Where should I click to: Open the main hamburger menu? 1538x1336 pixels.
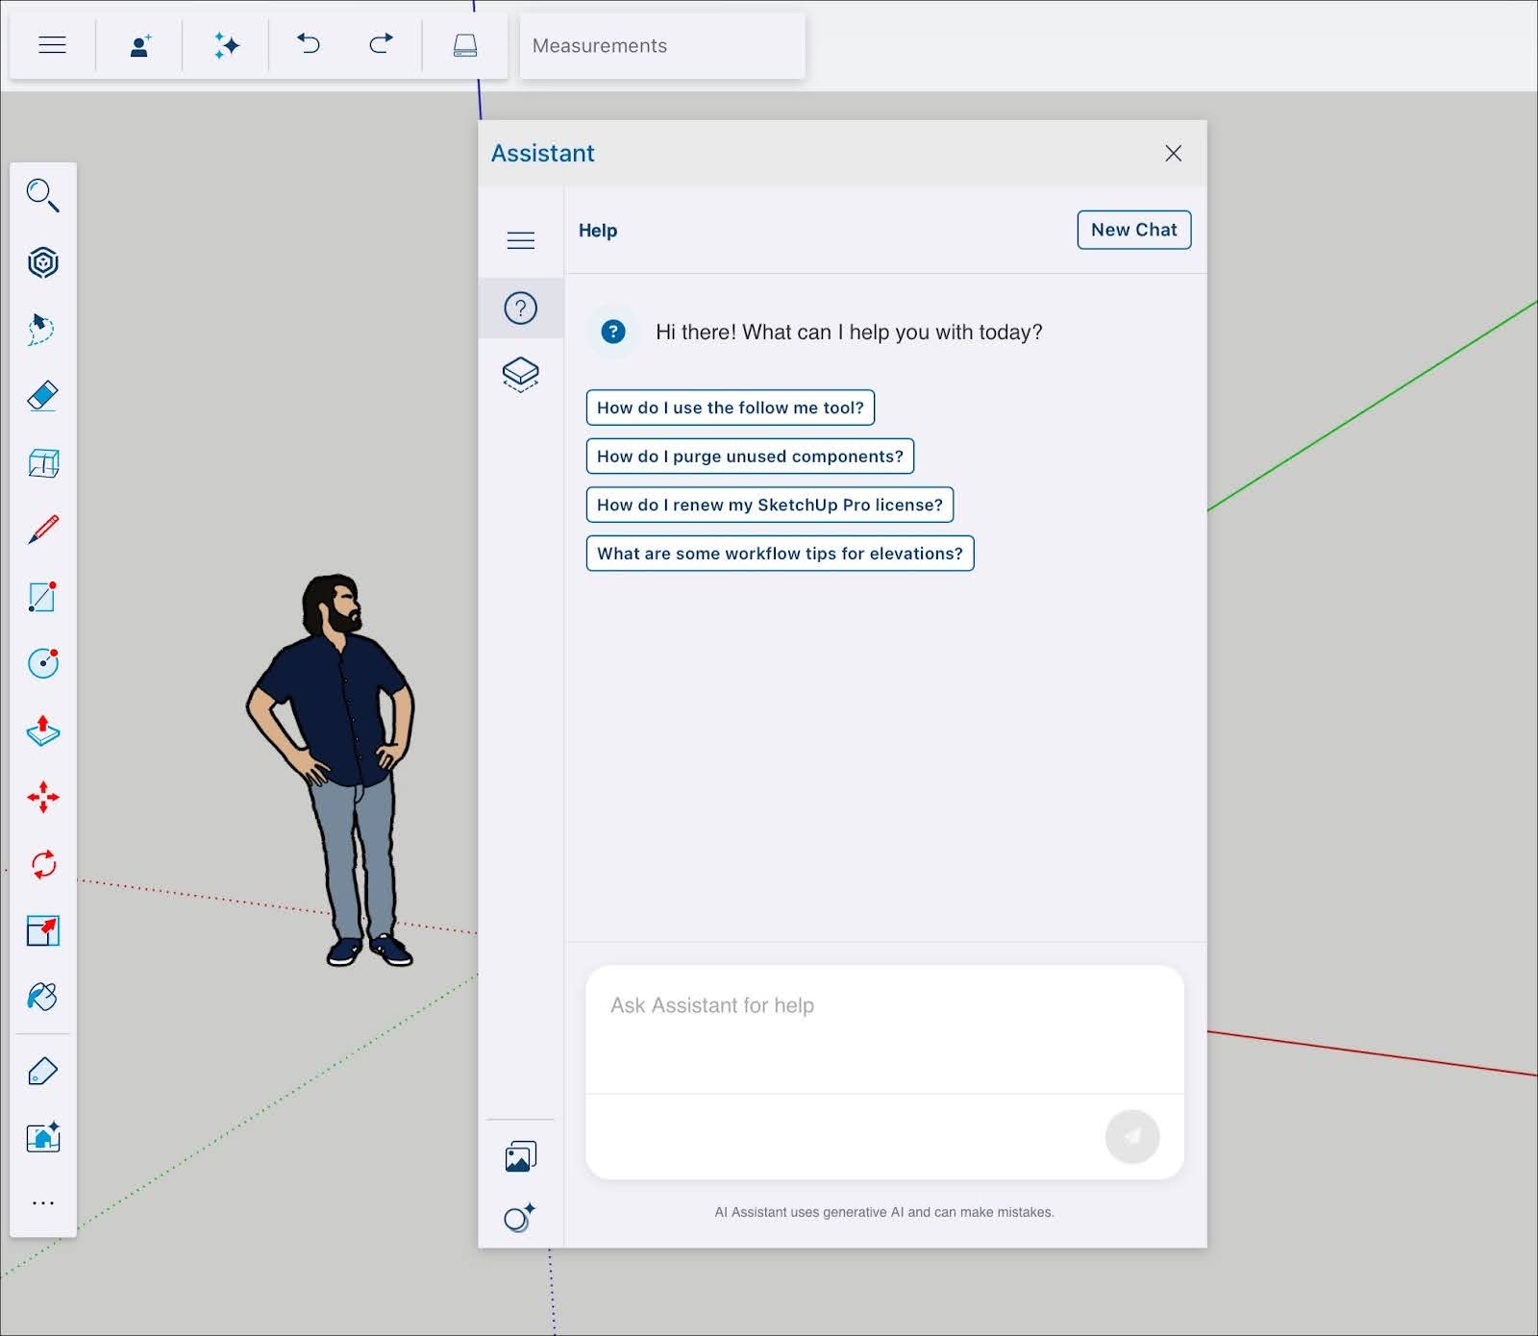pos(51,44)
